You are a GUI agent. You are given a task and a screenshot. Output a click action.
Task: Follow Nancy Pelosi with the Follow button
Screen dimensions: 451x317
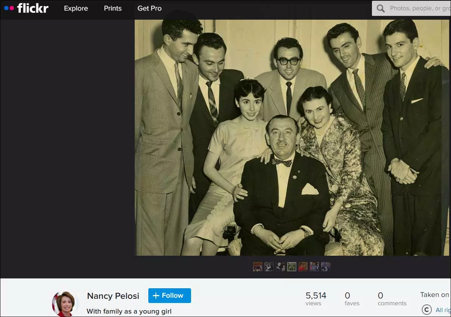coord(170,295)
